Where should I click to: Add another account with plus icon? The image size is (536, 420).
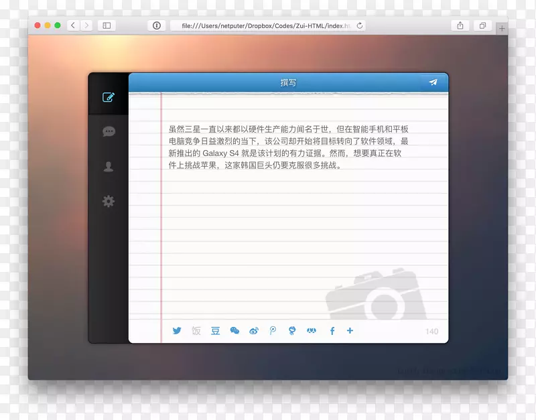(350, 330)
